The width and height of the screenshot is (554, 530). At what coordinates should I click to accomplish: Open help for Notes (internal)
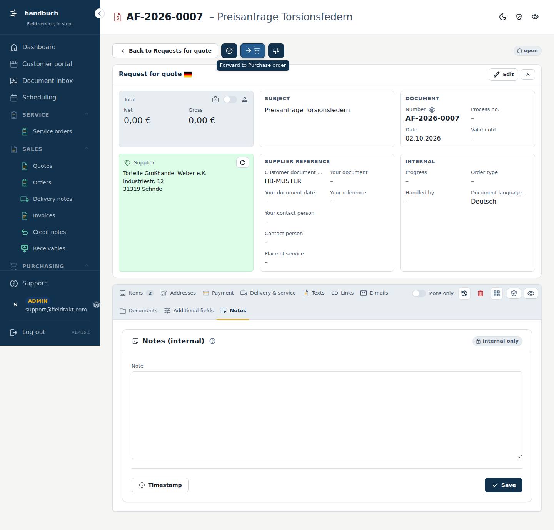pyautogui.click(x=212, y=341)
